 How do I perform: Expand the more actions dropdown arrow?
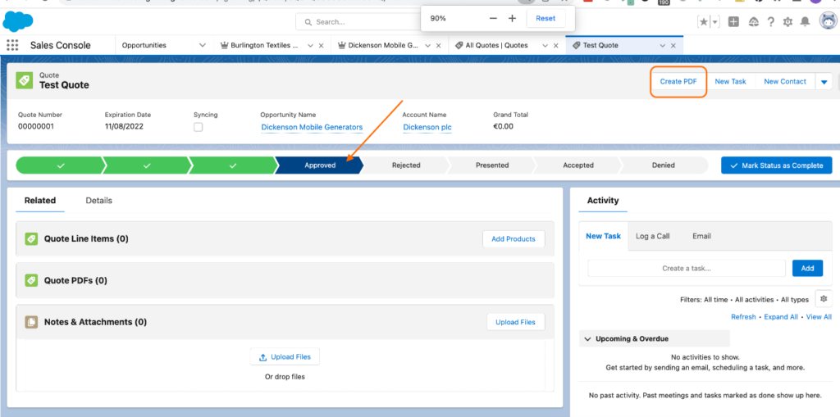824,82
